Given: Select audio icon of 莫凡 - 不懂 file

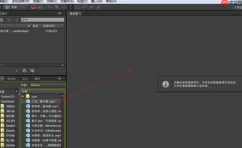Looking at the screenshot, I should [28, 116].
